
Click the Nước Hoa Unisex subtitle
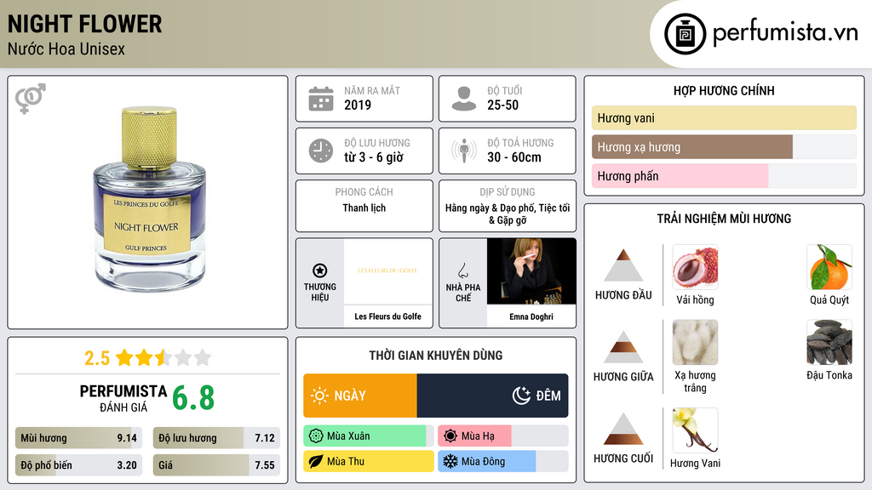(x=66, y=48)
